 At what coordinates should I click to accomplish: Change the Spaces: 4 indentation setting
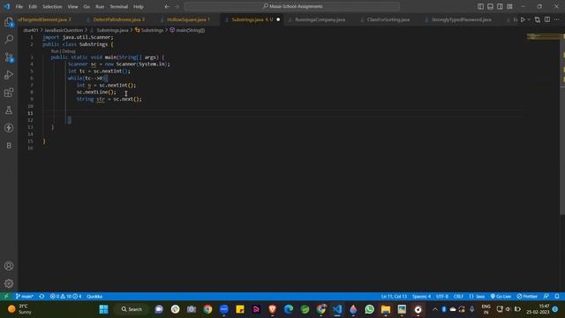click(x=421, y=296)
